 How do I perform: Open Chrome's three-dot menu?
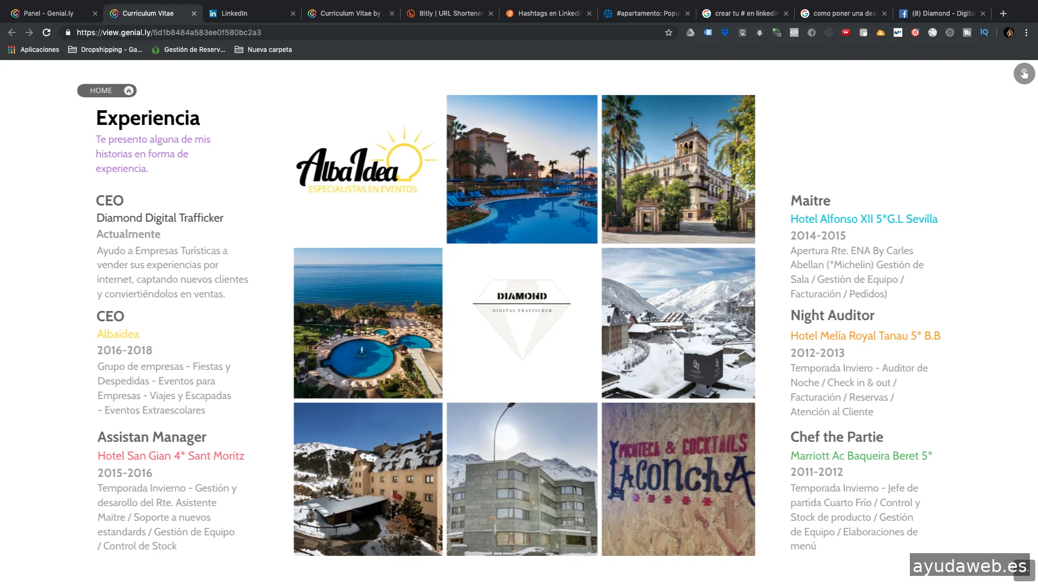(1026, 32)
